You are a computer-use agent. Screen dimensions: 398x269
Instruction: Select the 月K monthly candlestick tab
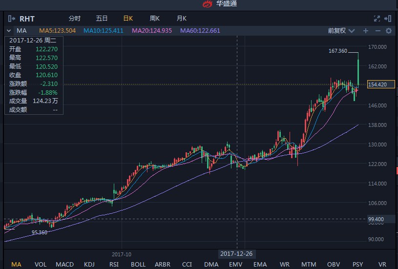click(182, 19)
